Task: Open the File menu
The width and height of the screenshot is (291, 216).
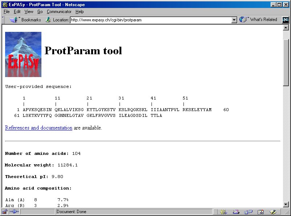Action: (7, 12)
